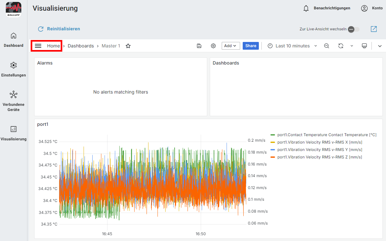
Task: Click the zoom out time range icon
Action: point(327,46)
